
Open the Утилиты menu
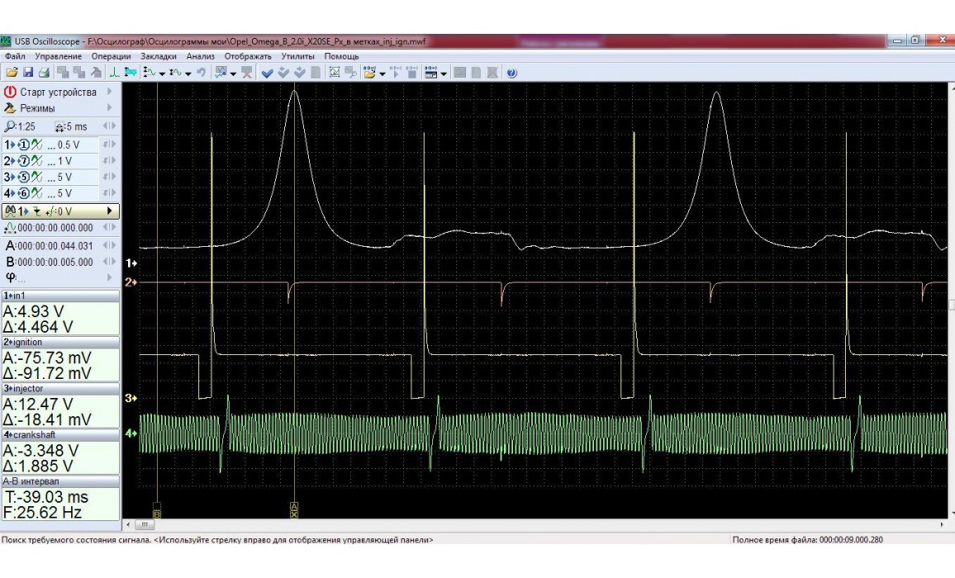(297, 56)
